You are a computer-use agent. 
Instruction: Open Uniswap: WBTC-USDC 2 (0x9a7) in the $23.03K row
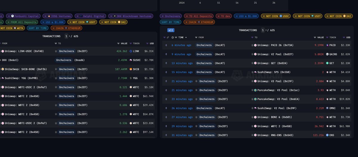[26, 123]
